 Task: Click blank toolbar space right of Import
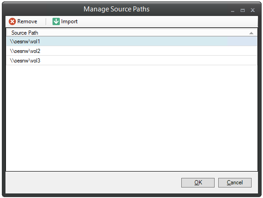click(168, 21)
